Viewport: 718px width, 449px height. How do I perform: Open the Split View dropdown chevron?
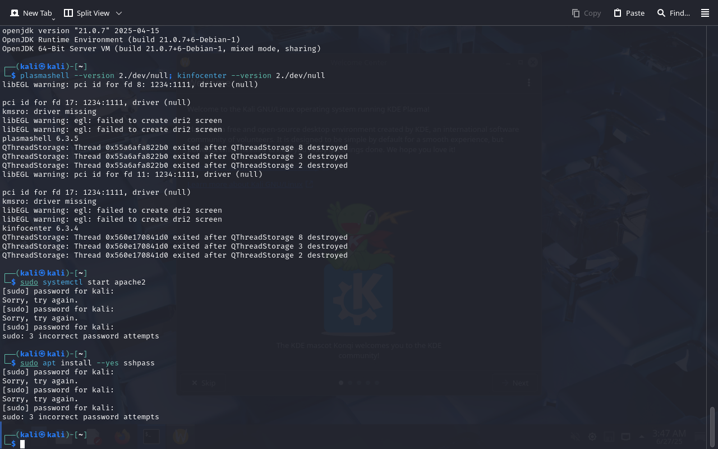[x=118, y=13]
